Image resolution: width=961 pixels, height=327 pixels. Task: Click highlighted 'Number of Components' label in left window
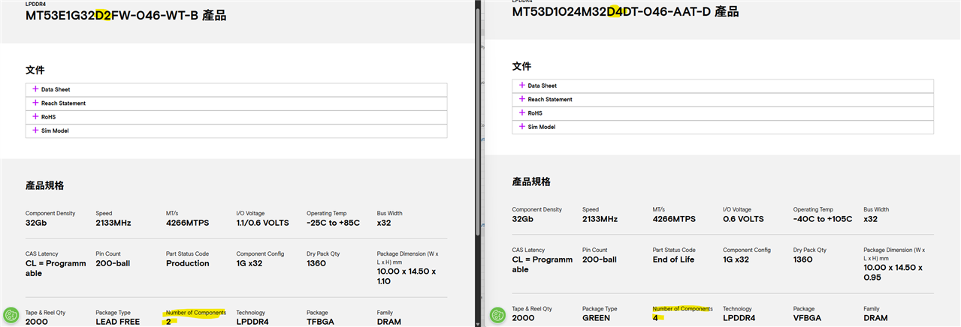point(196,312)
